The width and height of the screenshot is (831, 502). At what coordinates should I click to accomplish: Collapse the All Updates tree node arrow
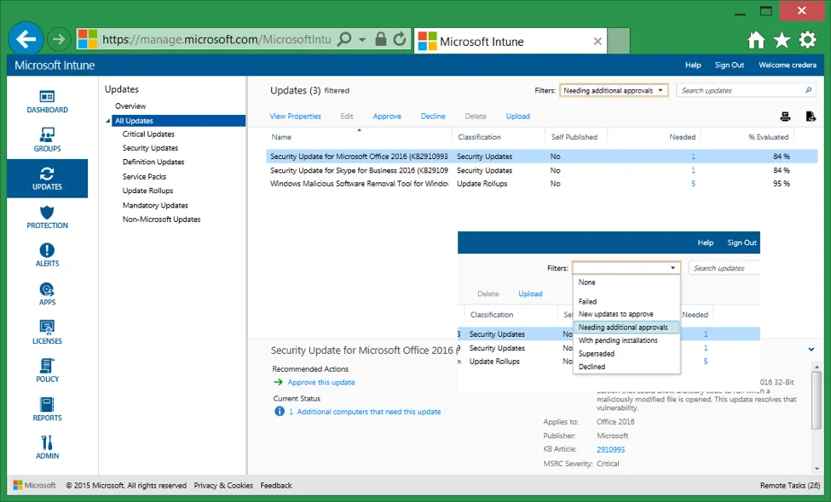point(108,121)
